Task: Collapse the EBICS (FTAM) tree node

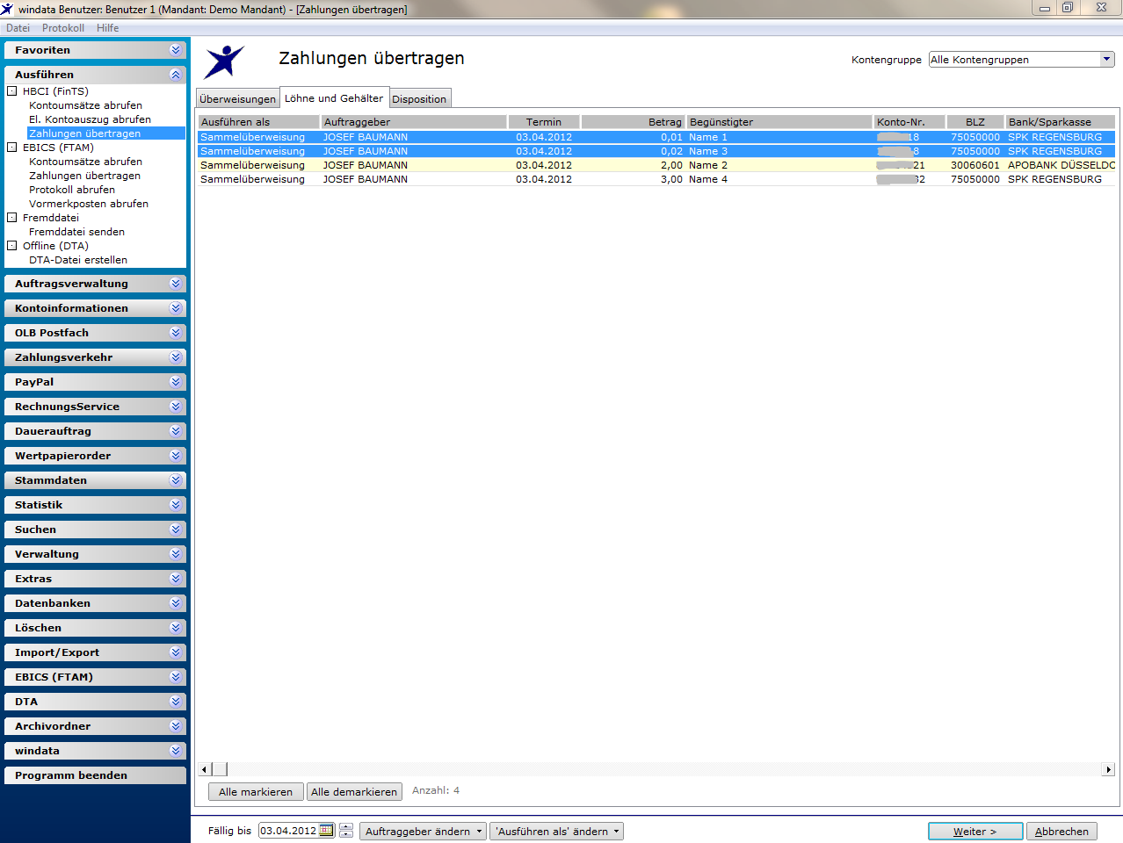Action: click(12, 148)
